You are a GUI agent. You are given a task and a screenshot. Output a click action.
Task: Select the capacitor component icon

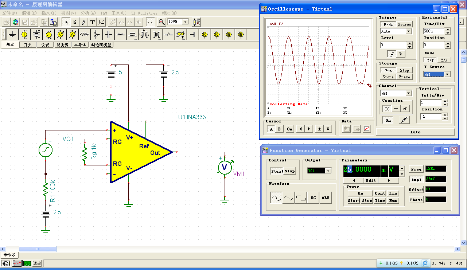[x=109, y=35]
